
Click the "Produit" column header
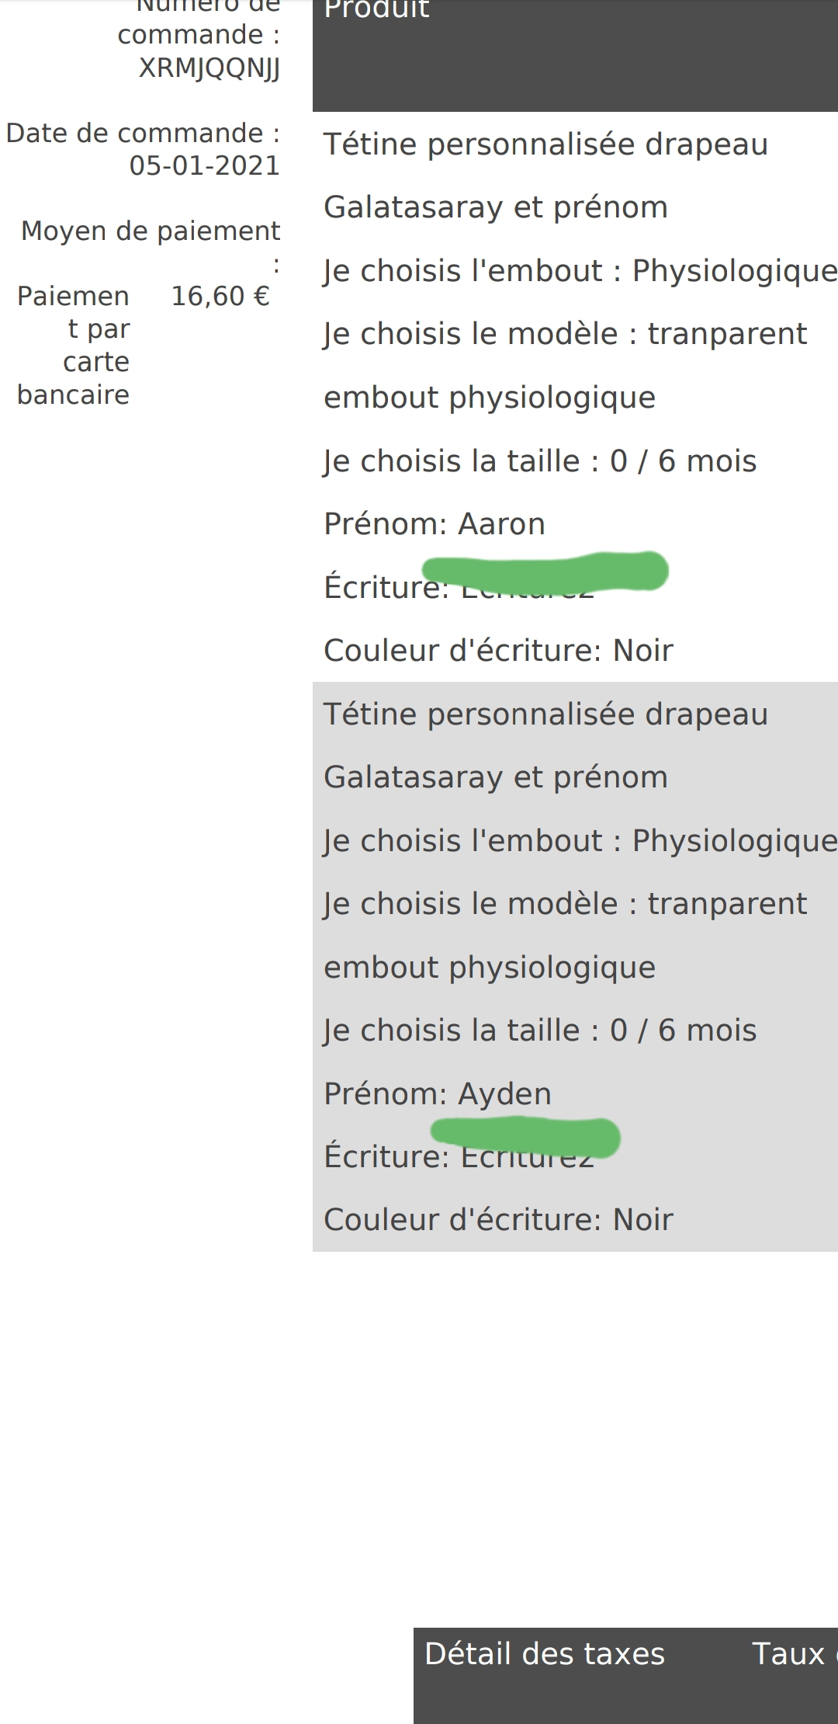point(376,9)
